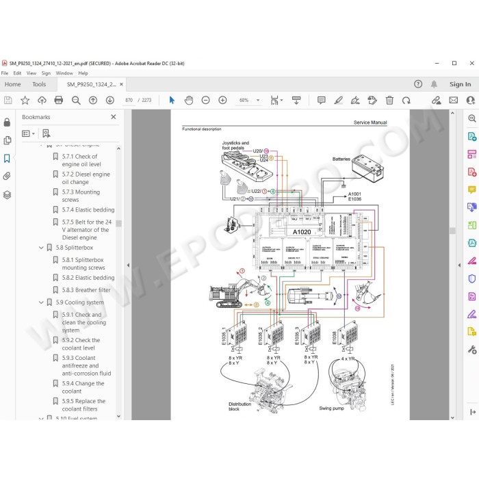Activate the hand pan tool
The height and width of the screenshot is (479, 479).
pyautogui.click(x=189, y=100)
